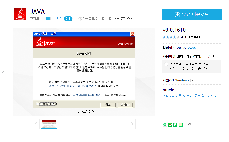The width and height of the screenshot is (229, 142).
Task: Click the caption JAVA 설치화면
Action: point(84,112)
